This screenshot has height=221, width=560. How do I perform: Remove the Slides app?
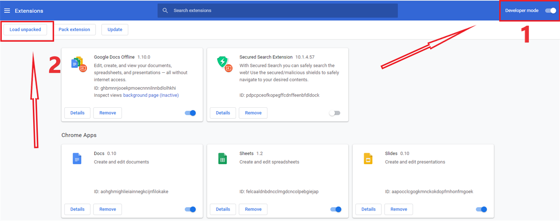[399, 209]
